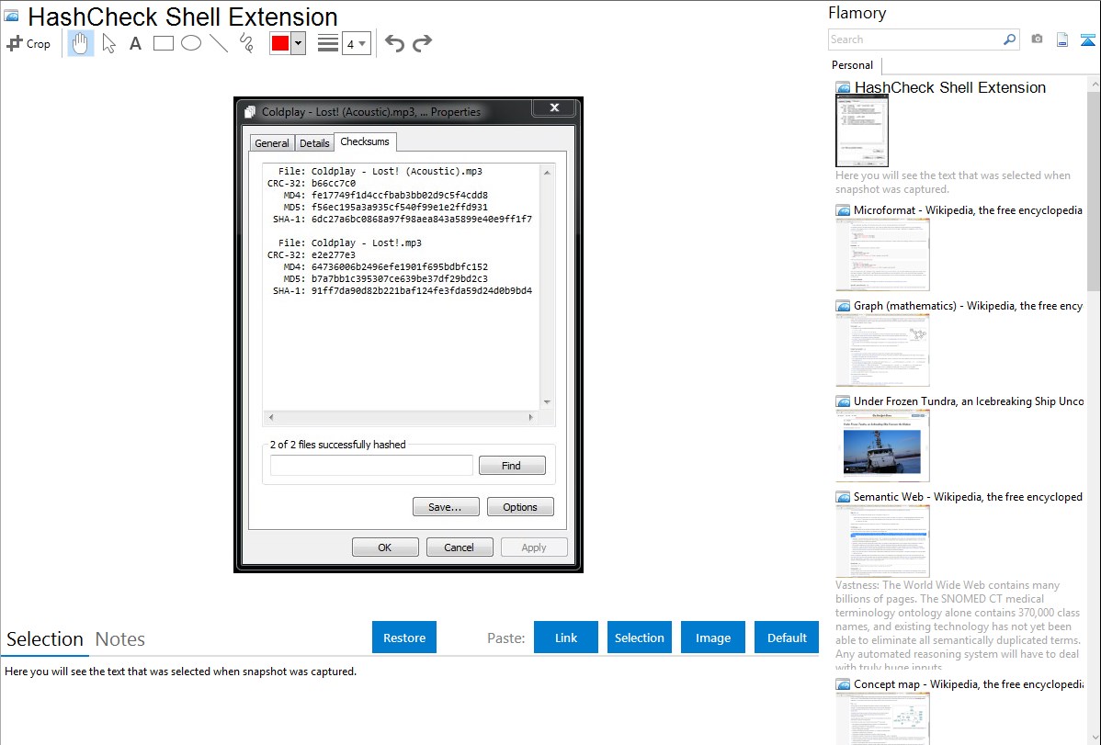Click the icon beside Under Frozen Tundra entry
The image size is (1101, 745).
pyautogui.click(x=843, y=401)
